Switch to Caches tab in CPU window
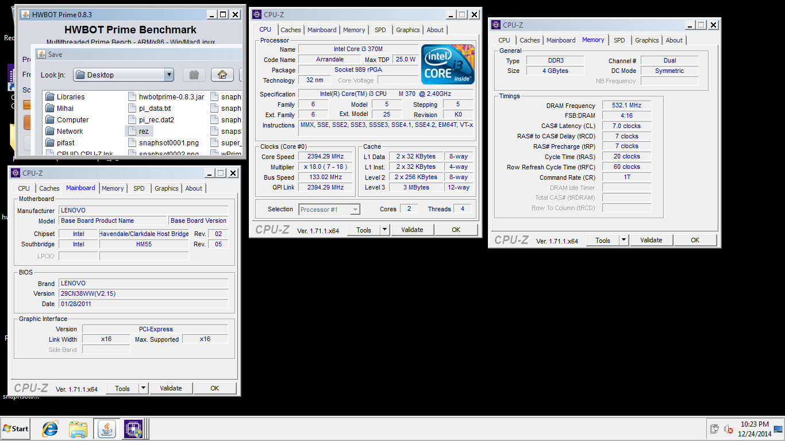The image size is (785, 441). [x=291, y=30]
